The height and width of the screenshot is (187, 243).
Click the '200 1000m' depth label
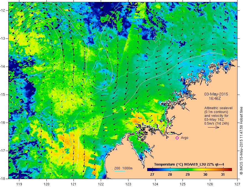(123, 168)
